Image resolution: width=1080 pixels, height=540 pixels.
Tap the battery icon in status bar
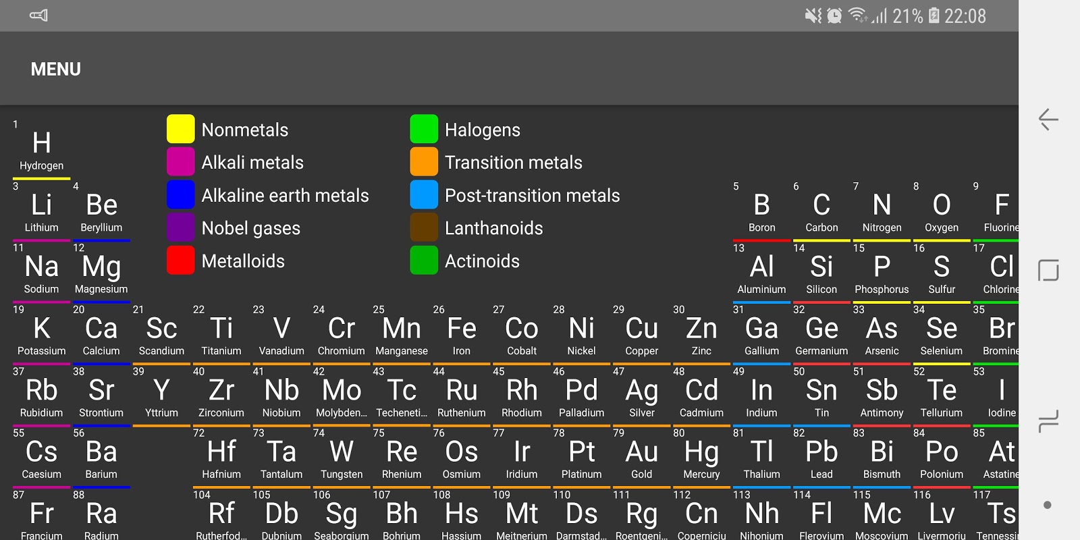pos(934,16)
